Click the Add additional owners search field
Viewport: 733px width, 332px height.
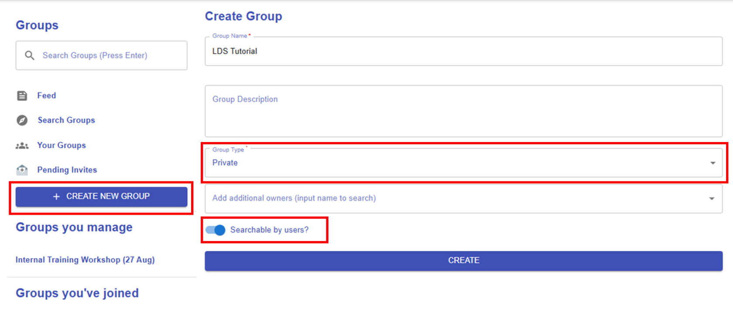click(x=454, y=198)
